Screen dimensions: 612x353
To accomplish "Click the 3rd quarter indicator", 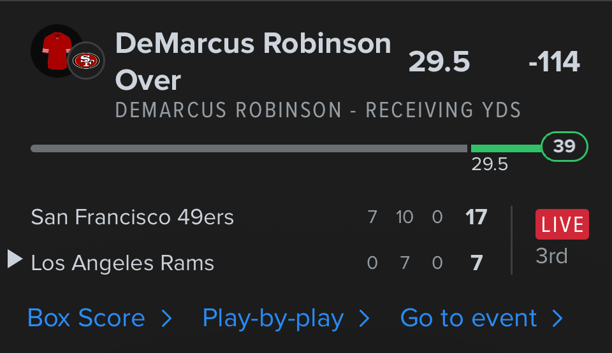I will [551, 256].
